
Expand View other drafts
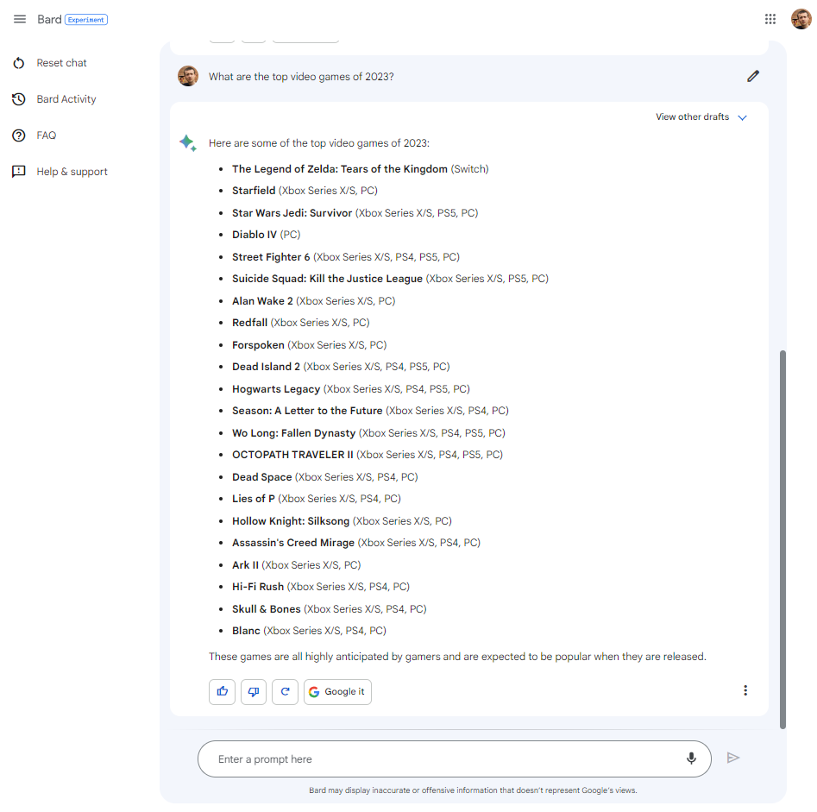[x=692, y=116]
